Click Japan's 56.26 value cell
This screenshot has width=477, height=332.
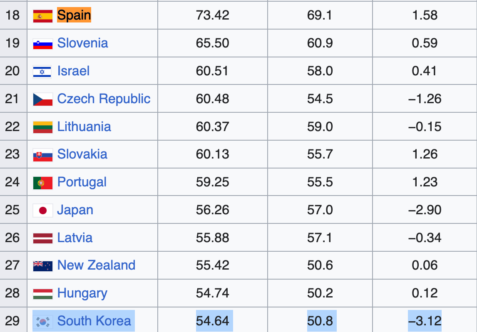coord(212,210)
